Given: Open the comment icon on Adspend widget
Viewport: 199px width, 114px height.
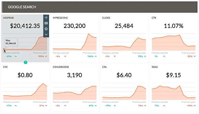Looking at the screenshot, I should [46, 23].
